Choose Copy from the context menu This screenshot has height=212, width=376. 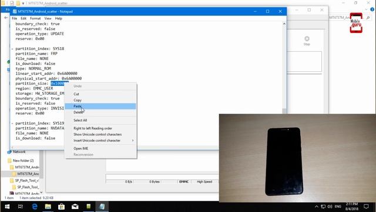click(x=100, y=100)
